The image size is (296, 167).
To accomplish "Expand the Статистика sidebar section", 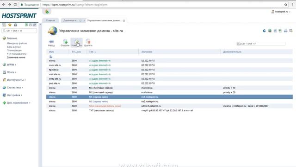I will click(x=13, y=88).
